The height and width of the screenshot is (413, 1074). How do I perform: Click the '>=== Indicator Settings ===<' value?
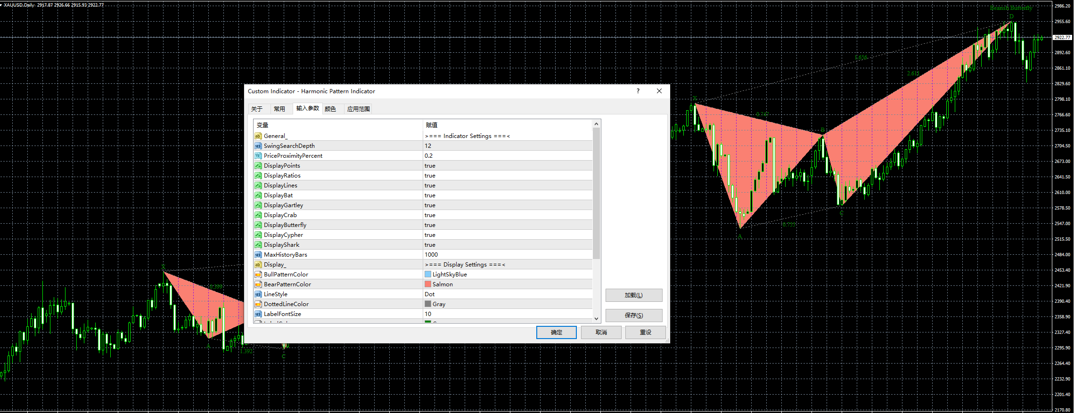point(467,136)
